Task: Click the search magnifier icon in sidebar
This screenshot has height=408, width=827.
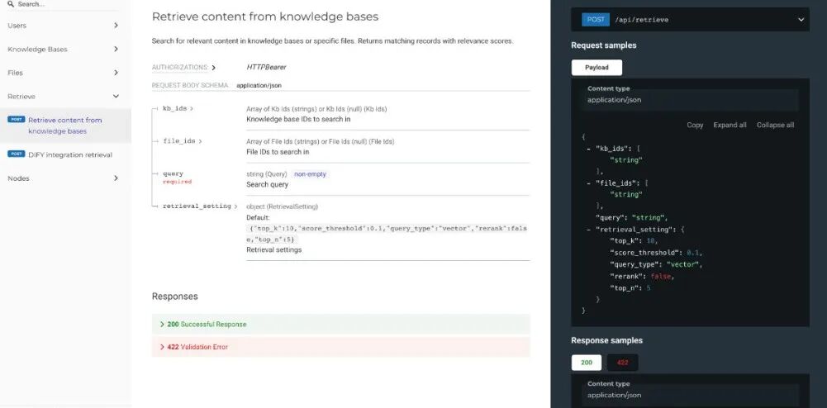Action: pos(10,4)
